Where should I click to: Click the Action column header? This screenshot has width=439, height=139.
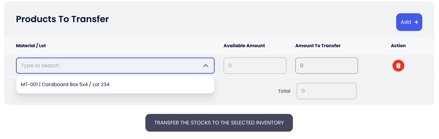pyautogui.click(x=398, y=46)
